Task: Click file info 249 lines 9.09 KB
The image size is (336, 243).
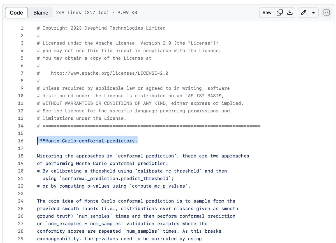Action: [x=97, y=13]
